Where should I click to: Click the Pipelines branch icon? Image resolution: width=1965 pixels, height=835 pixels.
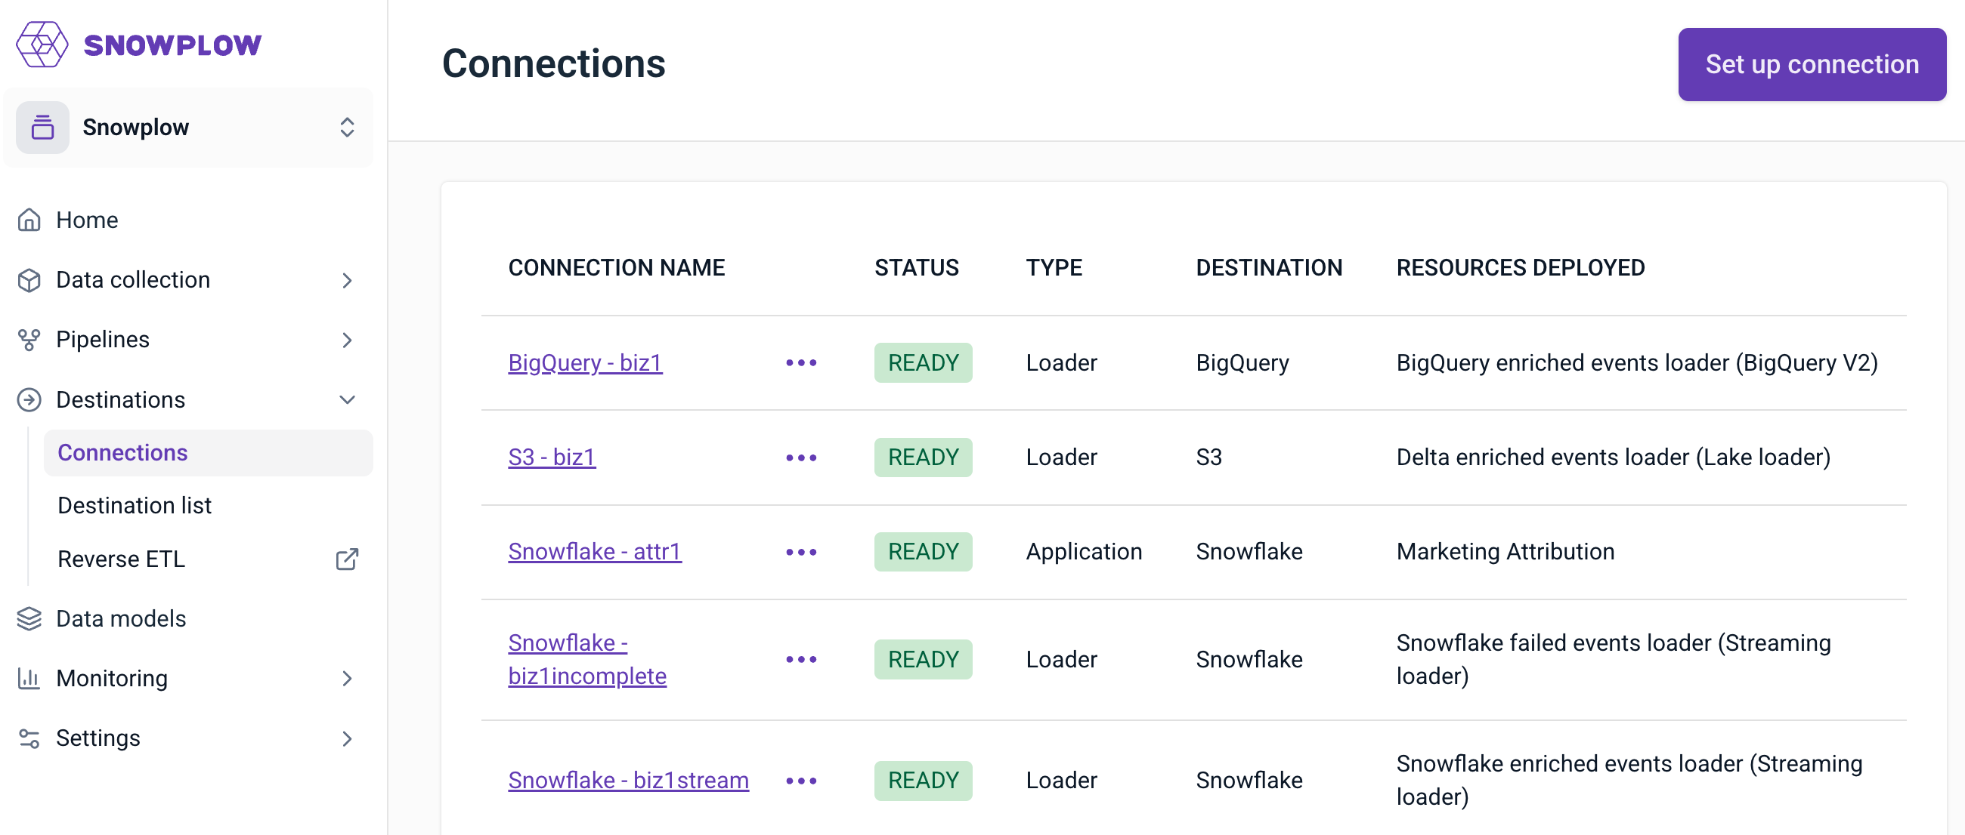[x=29, y=340]
